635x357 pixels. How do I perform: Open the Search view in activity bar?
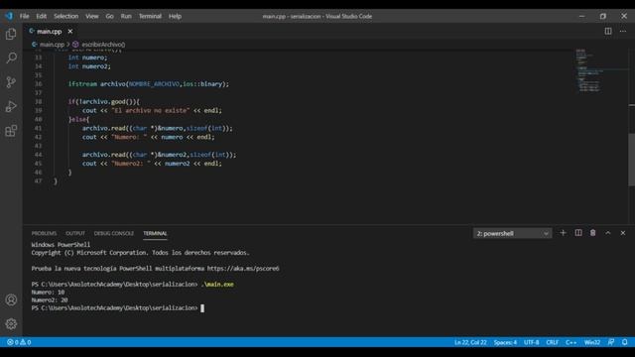[11, 58]
